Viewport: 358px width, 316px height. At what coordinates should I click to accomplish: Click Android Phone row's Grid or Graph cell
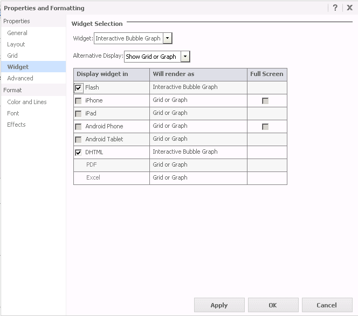198,126
